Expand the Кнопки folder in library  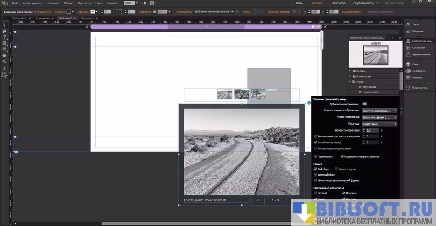tap(350, 71)
